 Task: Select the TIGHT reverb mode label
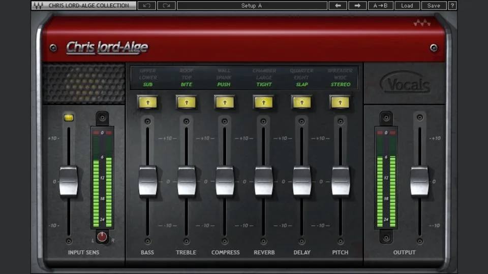click(264, 85)
